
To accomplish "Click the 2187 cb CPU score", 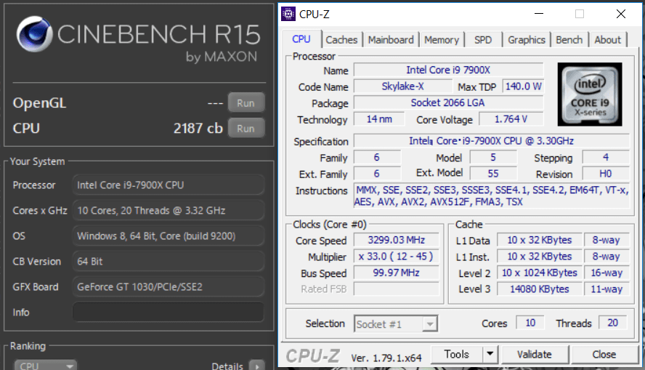I will pos(198,129).
